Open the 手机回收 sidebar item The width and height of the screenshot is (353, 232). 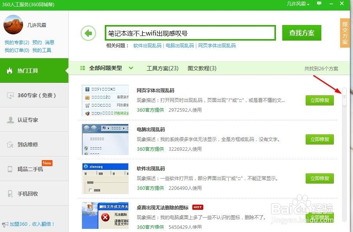coord(34,193)
